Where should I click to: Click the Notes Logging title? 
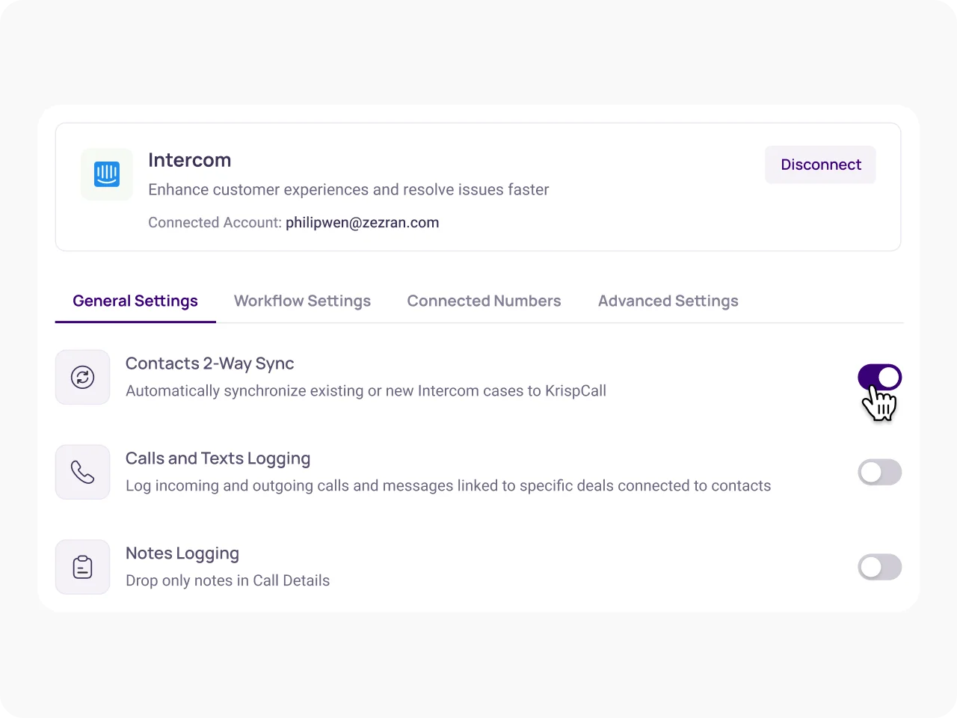coord(182,553)
